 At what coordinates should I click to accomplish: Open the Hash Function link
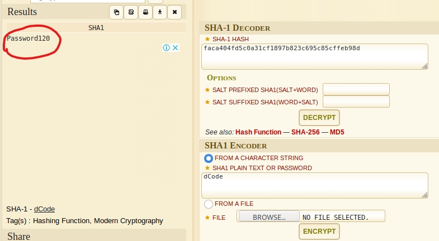(x=258, y=132)
